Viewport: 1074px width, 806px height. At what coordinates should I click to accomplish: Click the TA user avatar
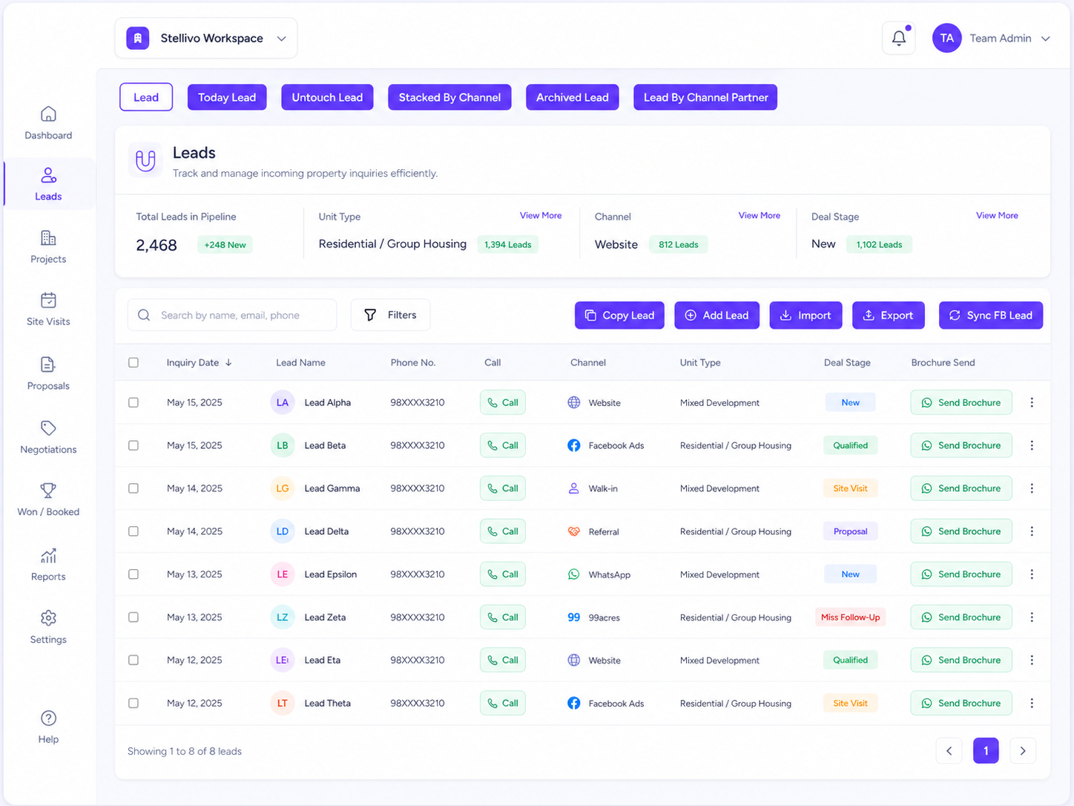(x=947, y=38)
